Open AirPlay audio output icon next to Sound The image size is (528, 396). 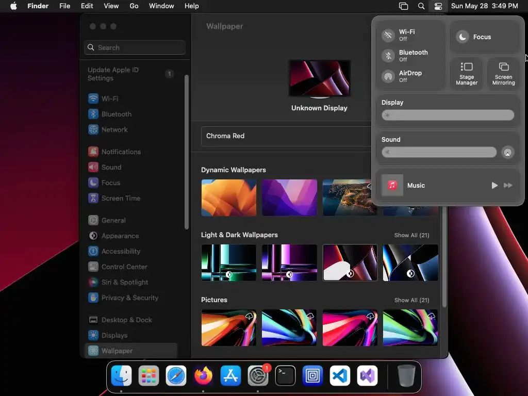[x=507, y=152]
